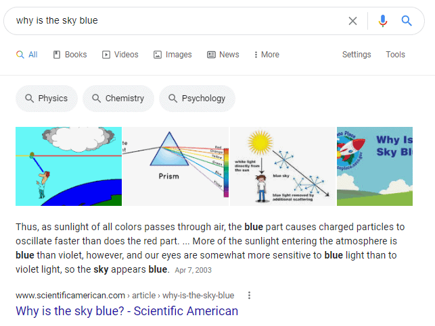Open the three-dot result options menu
This screenshot has height=326, width=435.
(249, 295)
